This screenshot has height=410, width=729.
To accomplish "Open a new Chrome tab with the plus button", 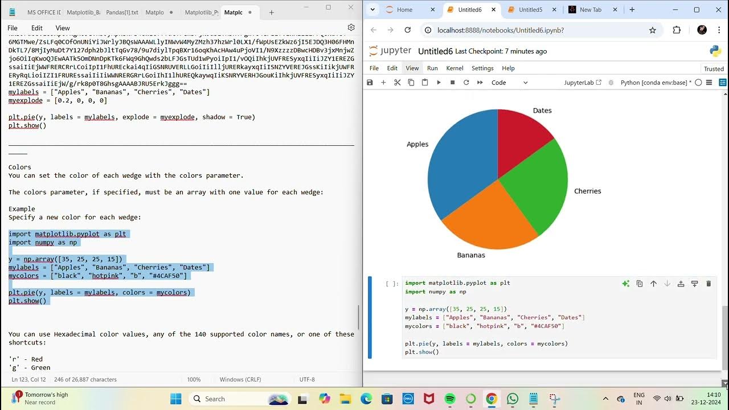I will [633, 10].
